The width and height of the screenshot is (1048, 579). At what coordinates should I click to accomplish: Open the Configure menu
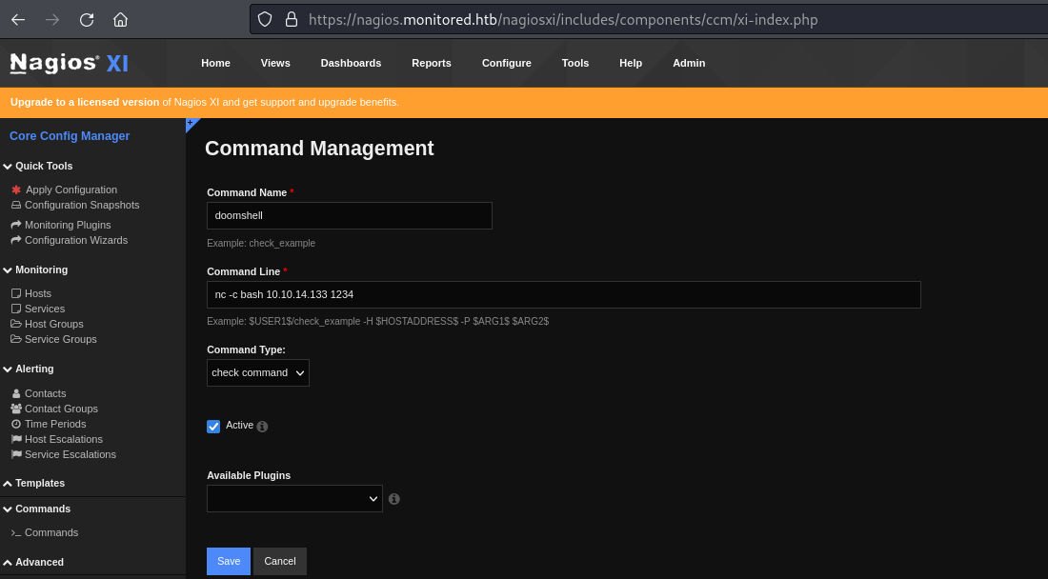pyautogui.click(x=506, y=63)
